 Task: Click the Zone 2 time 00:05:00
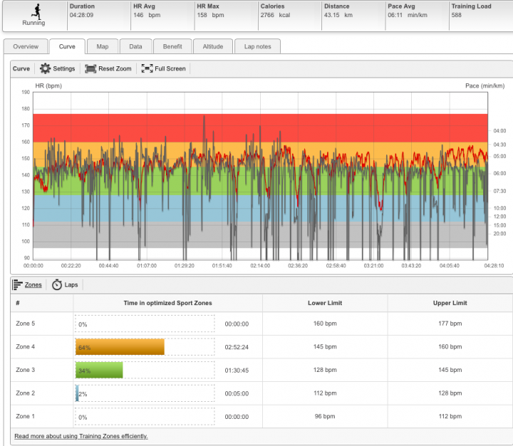[x=237, y=394]
